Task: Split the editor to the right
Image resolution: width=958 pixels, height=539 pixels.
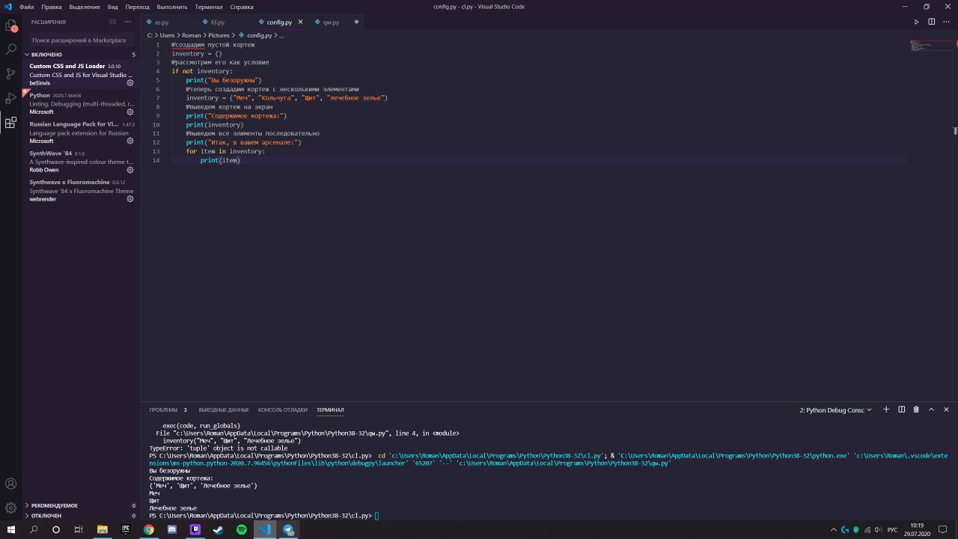Action: click(932, 22)
